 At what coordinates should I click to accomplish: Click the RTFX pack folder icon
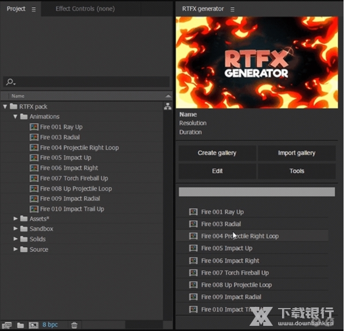(14, 107)
